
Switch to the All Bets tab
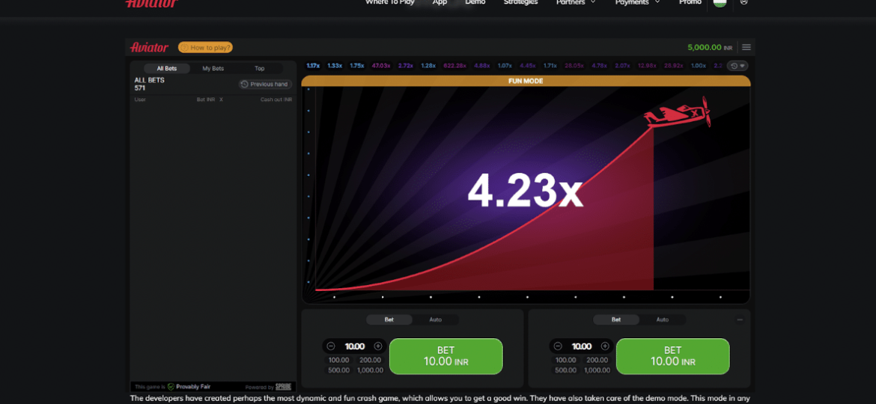click(x=167, y=69)
